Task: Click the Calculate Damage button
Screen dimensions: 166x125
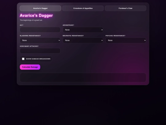Action: point(30,67)
